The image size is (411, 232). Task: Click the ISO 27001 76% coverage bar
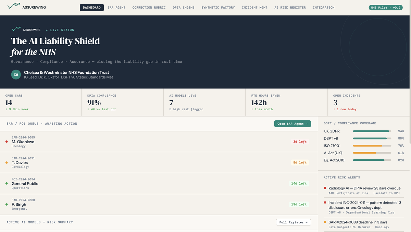[x=372, y=146]
